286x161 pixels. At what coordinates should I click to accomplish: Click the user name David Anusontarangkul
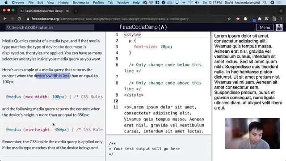pos(242,3)
